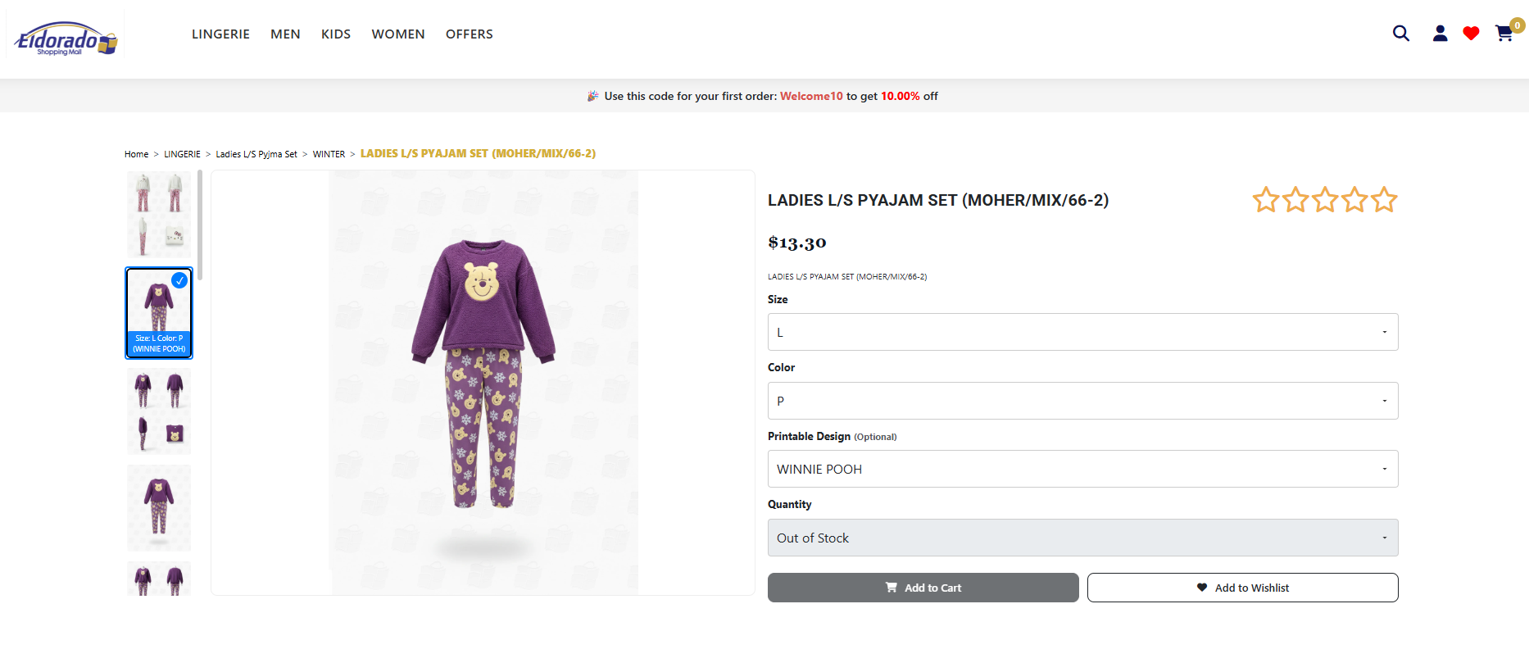The image size is (1529, 672).
Task: Open the Color selection dropdown
Action: point(1082,401)
